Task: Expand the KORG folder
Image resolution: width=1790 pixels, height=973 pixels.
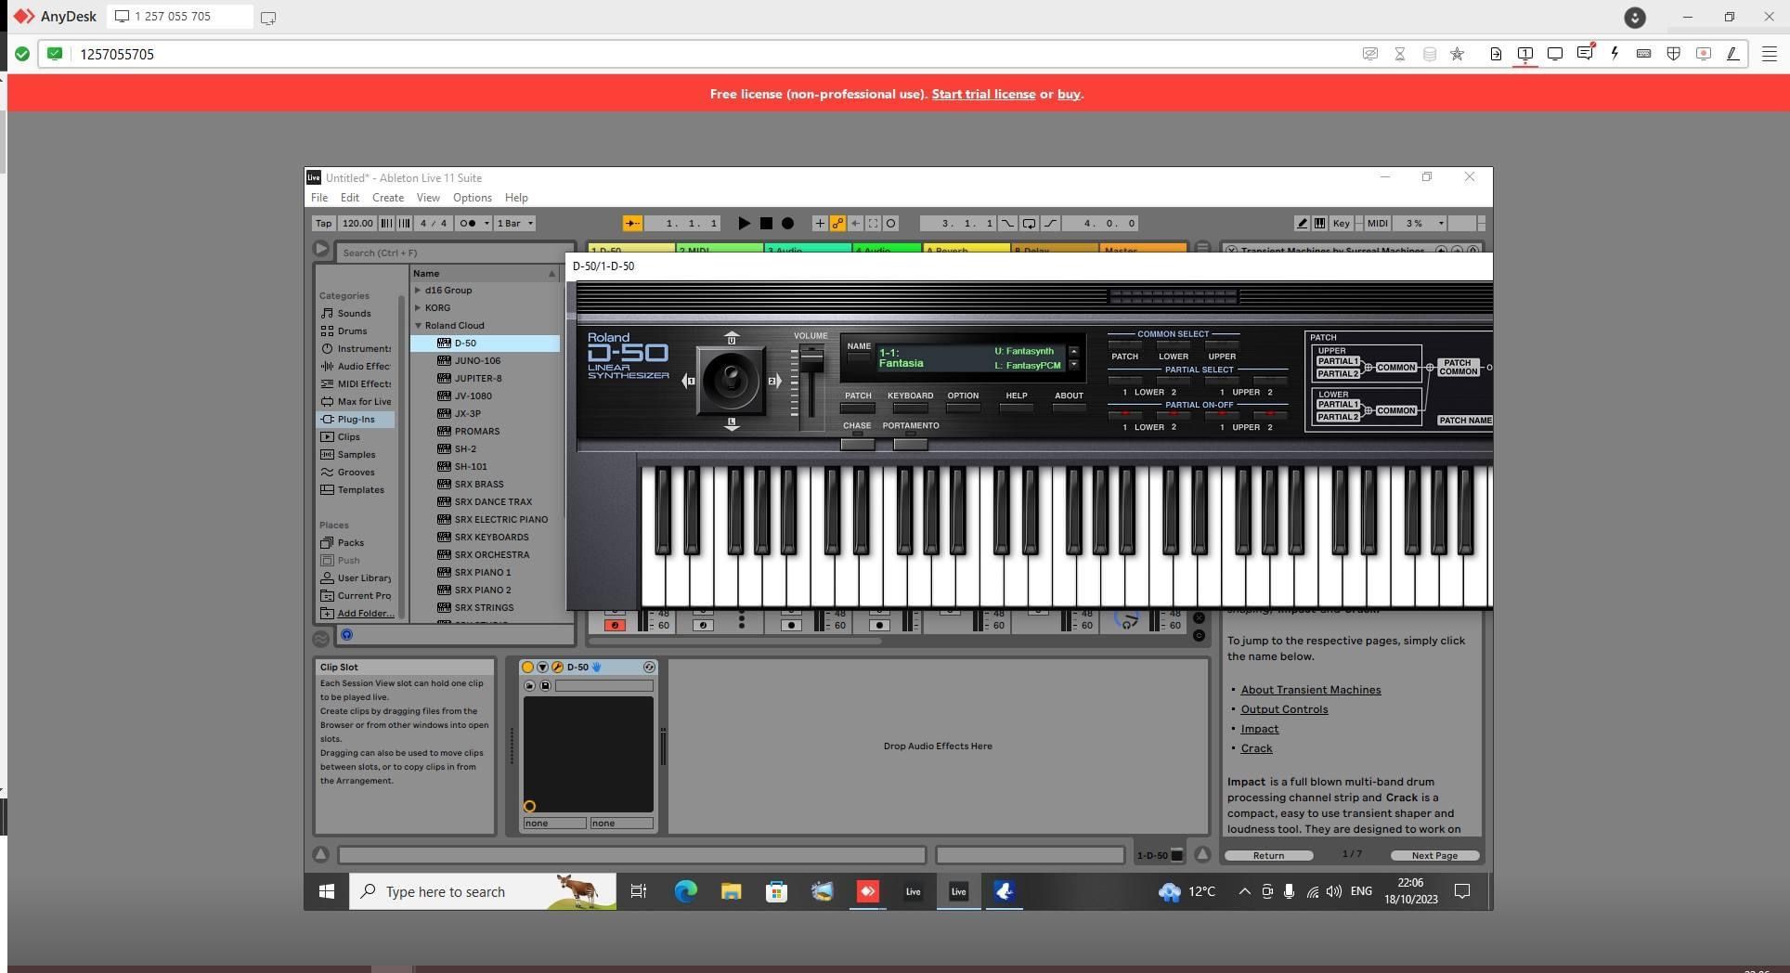Action: (x=418, y=308)
